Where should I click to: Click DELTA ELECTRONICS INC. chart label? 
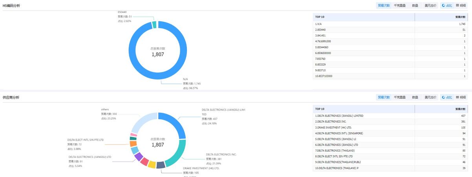(221, 154)
